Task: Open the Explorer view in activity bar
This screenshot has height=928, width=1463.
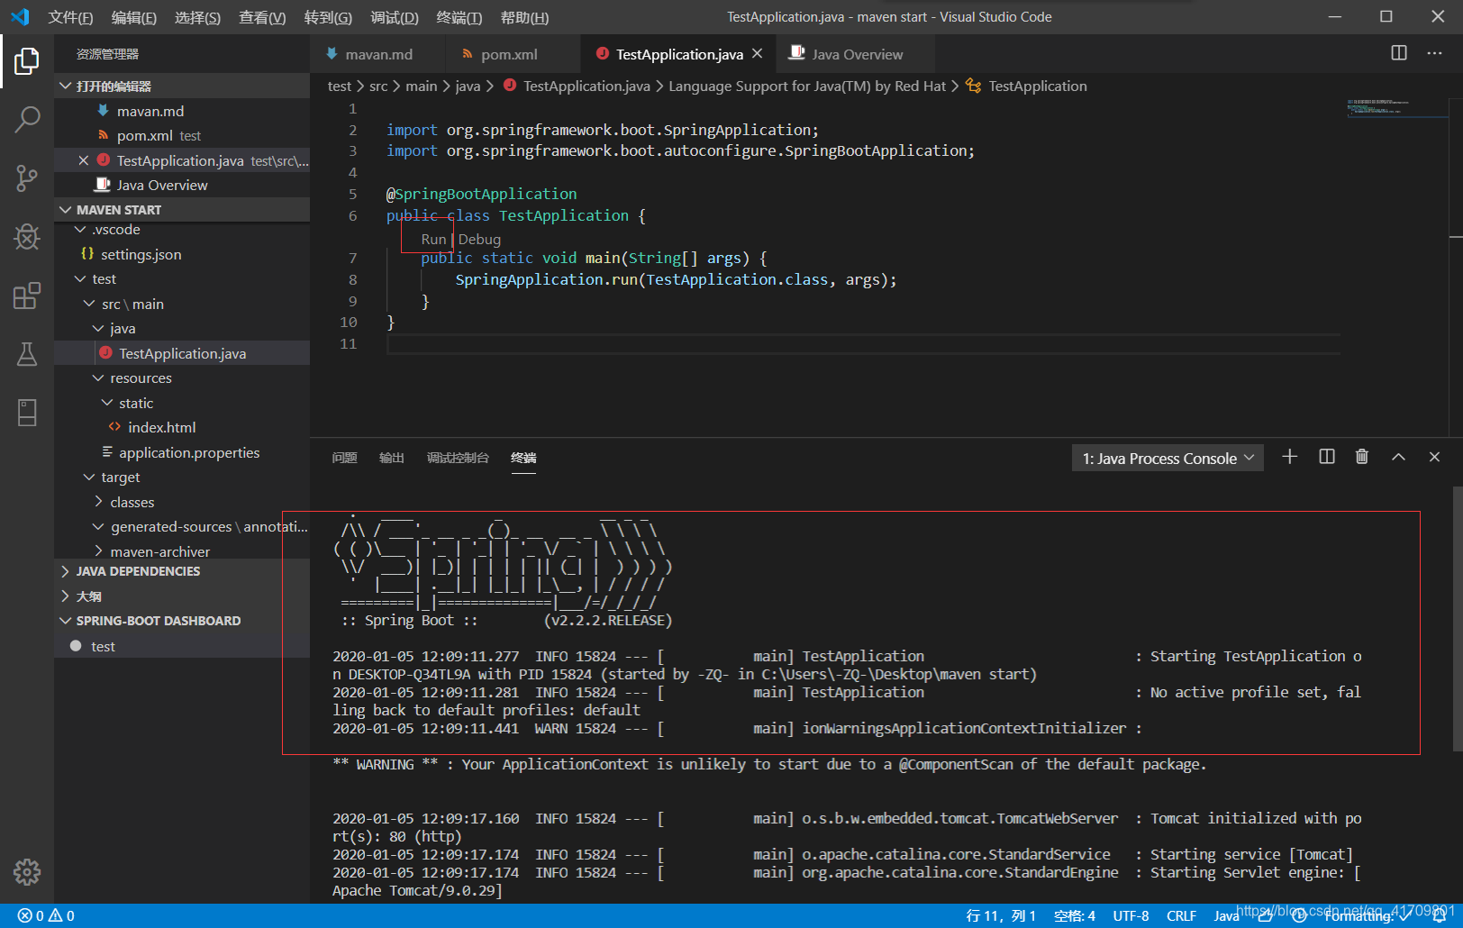Action: (27, 61)
